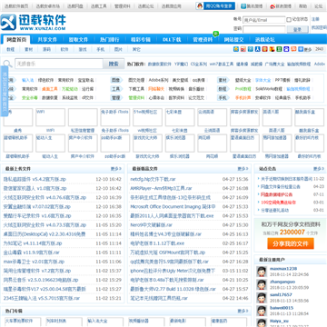Switch to the 精彩专辑 tab

[141, 40]
